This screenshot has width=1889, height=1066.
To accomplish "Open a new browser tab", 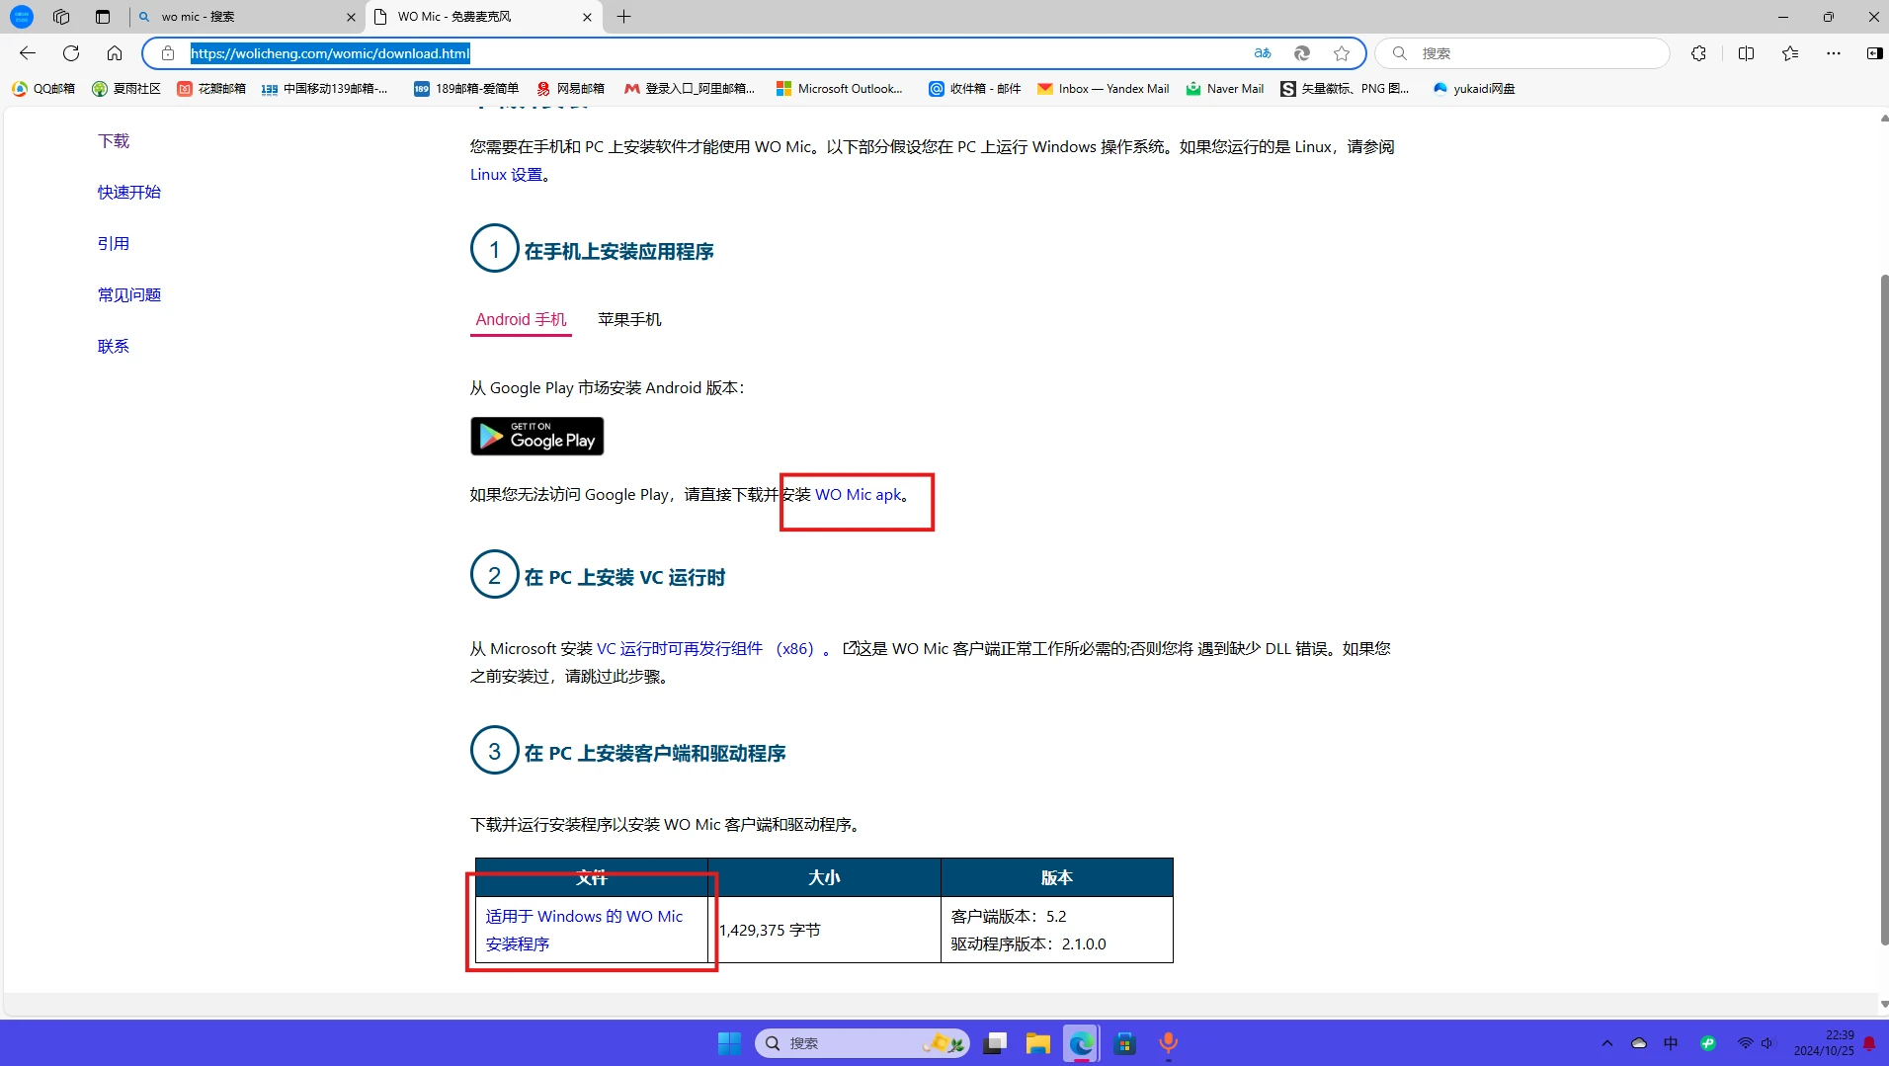I will pos(623,17).
